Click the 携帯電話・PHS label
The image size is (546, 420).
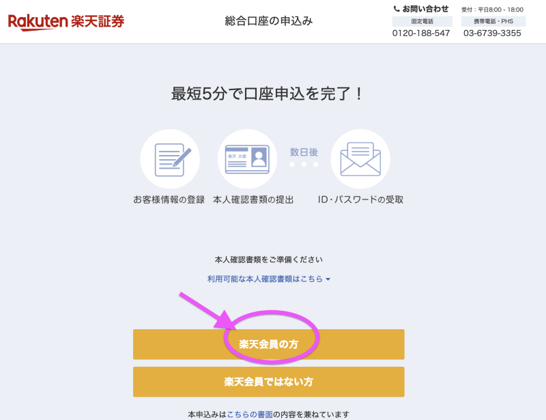pos(493,21)
